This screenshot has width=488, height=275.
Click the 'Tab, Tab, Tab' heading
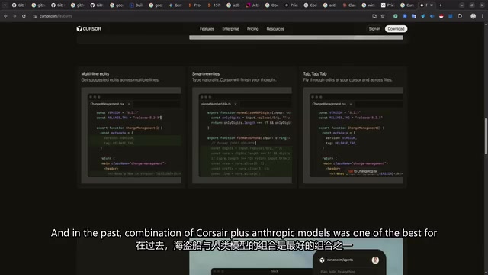(315, 74)
